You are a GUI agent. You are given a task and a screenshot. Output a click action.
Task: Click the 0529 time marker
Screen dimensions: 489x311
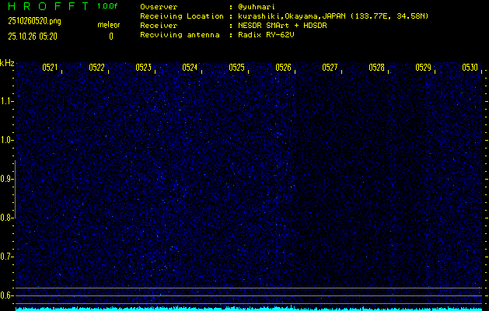coord(423,68)
